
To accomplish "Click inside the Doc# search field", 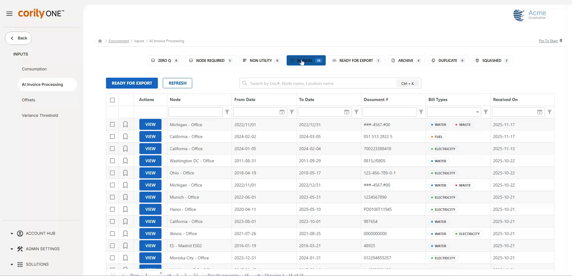I will point(319,83).
